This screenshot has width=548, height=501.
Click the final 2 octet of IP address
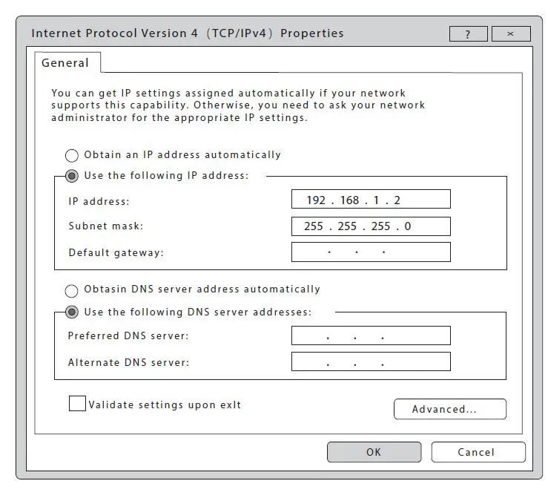click(x=398, y=200)
